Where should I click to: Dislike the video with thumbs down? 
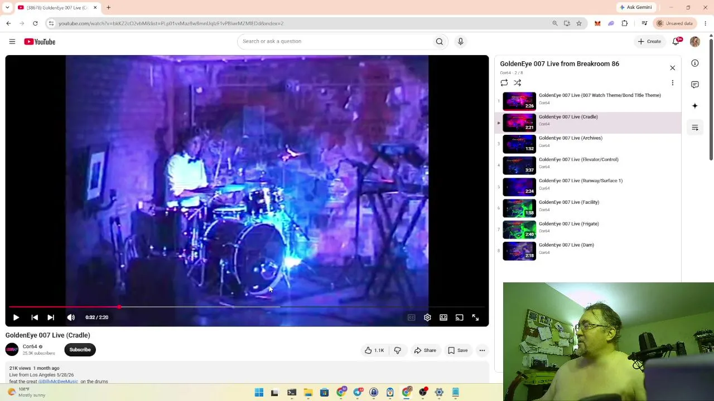point(397,350)
